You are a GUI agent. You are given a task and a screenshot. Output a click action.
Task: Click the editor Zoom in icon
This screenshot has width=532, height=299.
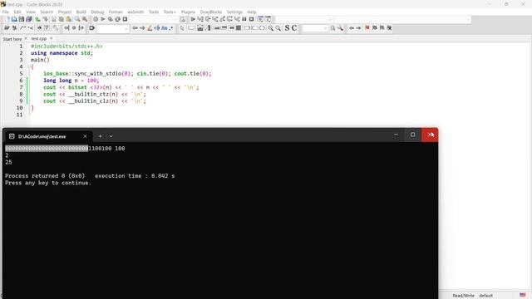270,28
